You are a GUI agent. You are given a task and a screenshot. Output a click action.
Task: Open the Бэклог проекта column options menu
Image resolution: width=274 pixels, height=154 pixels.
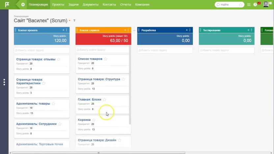[67, 30]
